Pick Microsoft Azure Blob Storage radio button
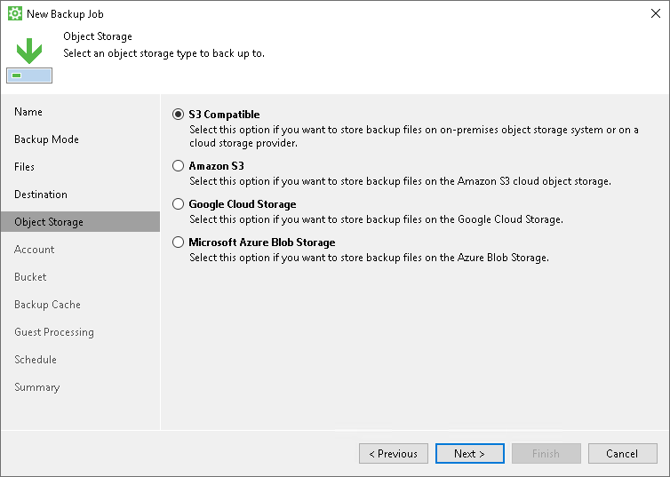 pyautogui.click(x=179, y=242)
